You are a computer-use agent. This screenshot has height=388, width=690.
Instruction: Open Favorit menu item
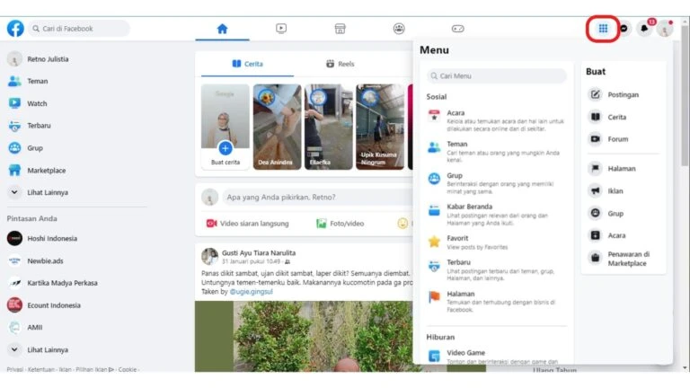[x=496, y=242]
